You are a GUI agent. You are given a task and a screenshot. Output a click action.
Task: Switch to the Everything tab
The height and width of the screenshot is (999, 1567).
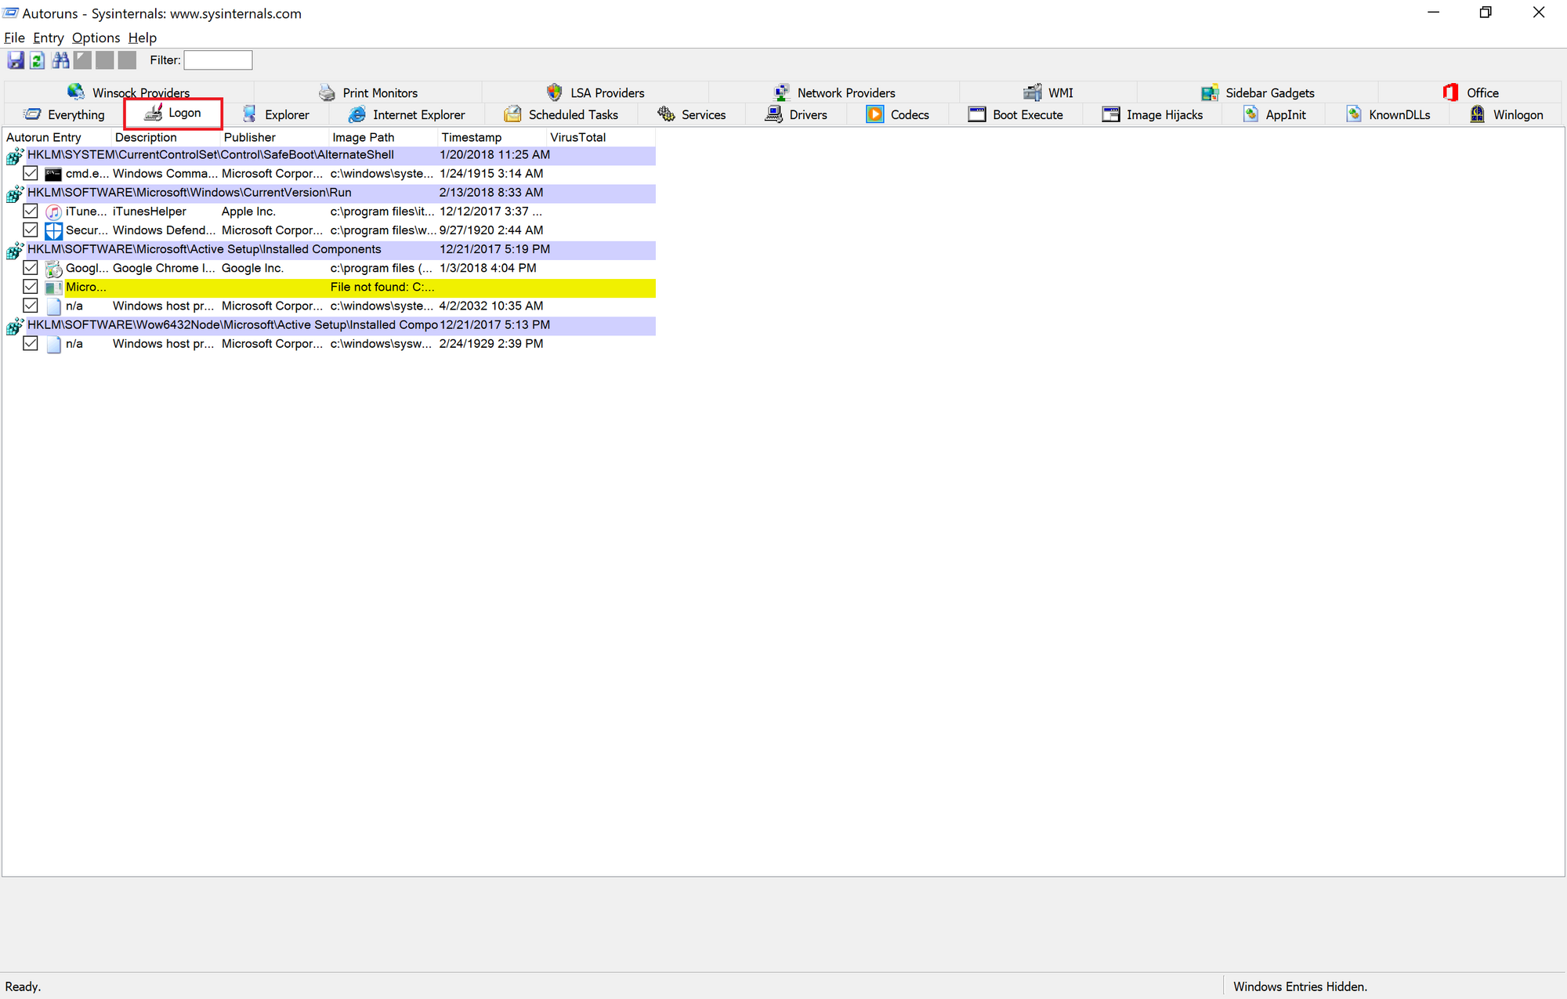pyautogui.click(x=64, y=114)
